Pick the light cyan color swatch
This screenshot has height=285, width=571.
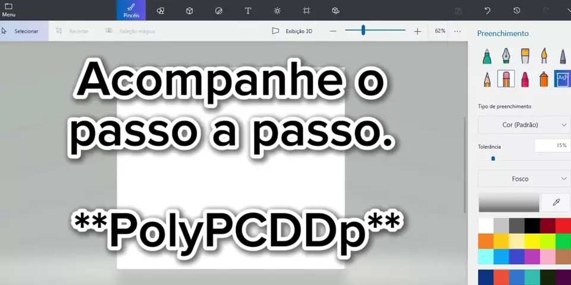tap(486, 256)
